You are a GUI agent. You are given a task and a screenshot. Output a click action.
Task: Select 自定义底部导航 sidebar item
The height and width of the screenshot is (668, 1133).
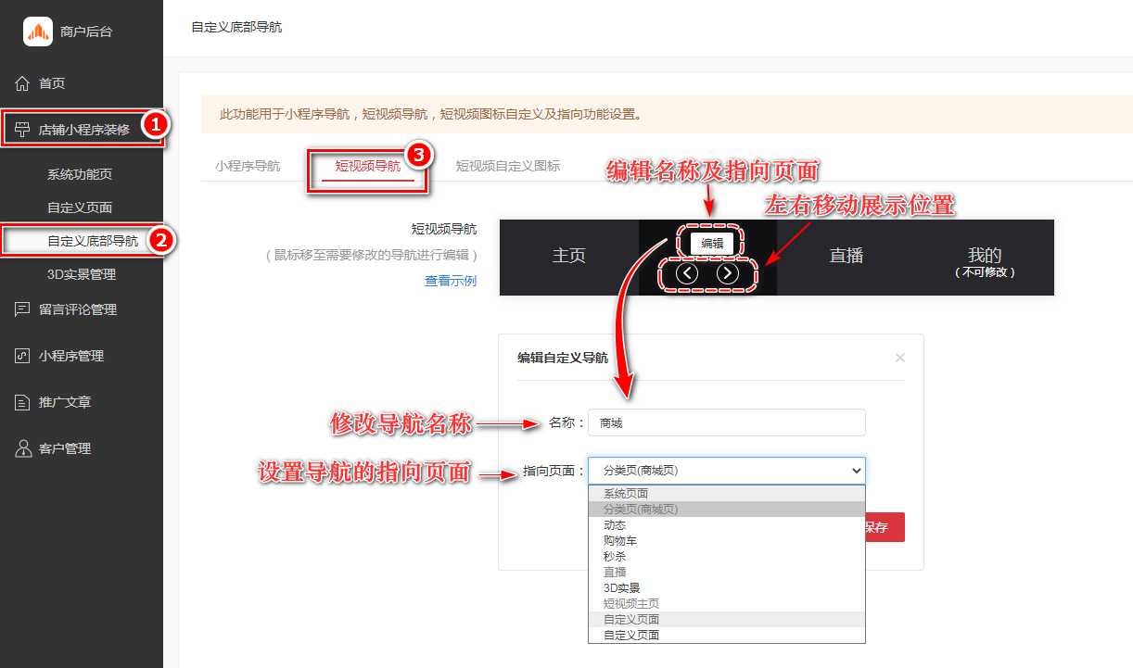coord(93,241)
